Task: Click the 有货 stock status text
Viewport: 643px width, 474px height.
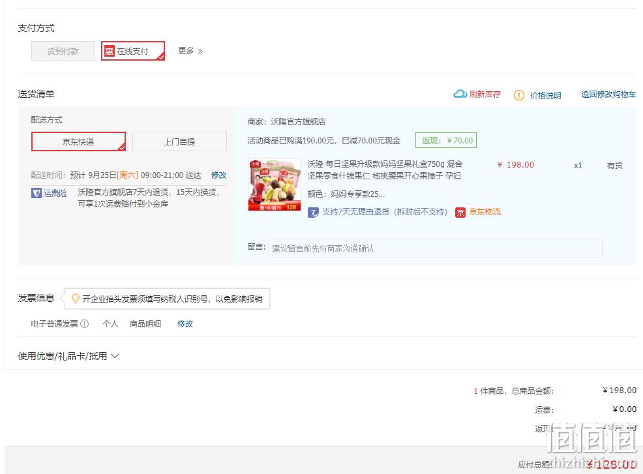Action: (x=615, y=165)
